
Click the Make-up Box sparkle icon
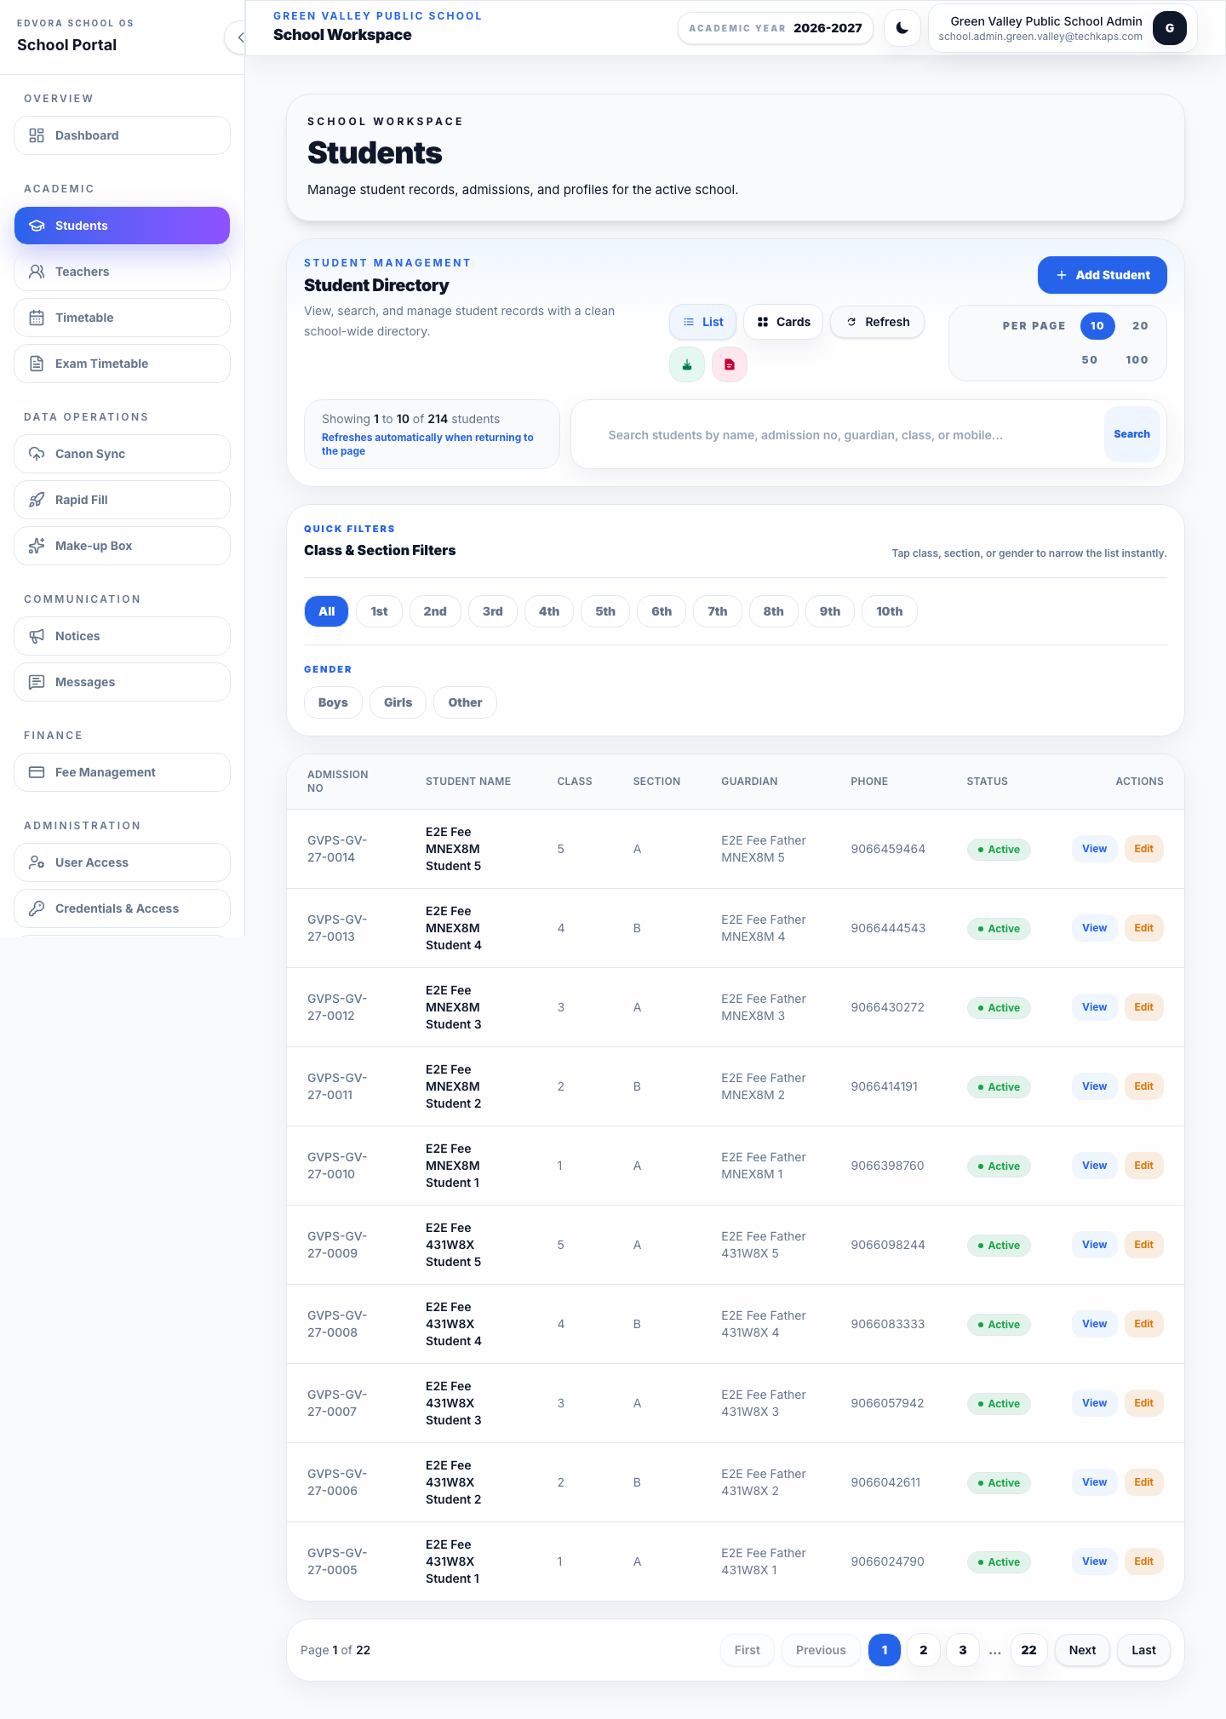[x=37, y=546]
